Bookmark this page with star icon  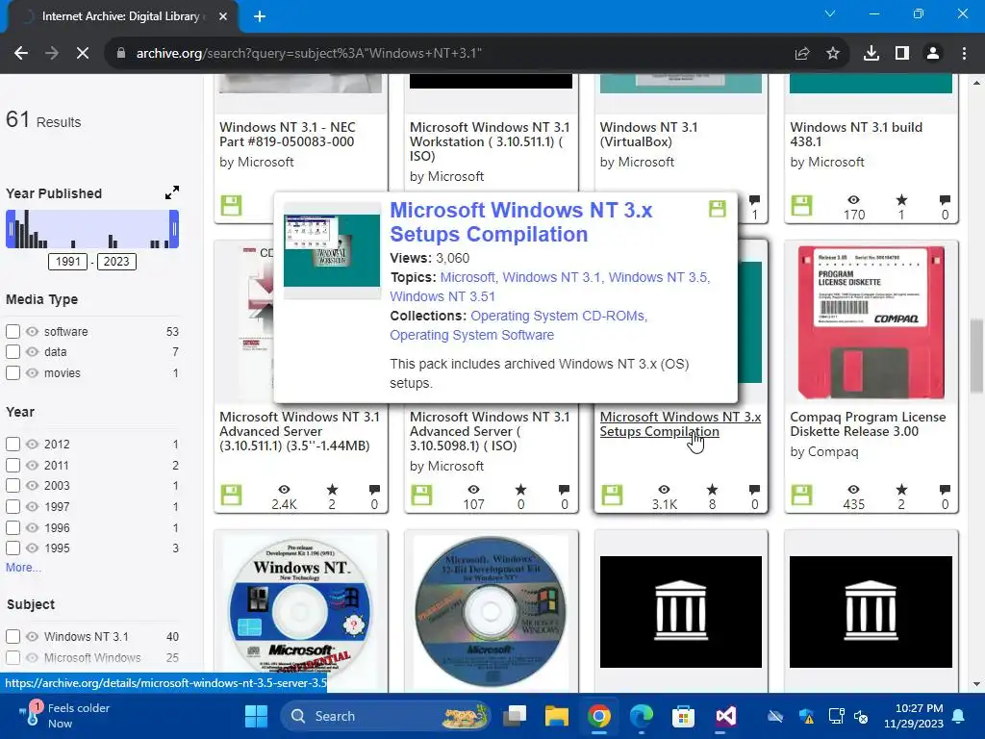[833, 54]
